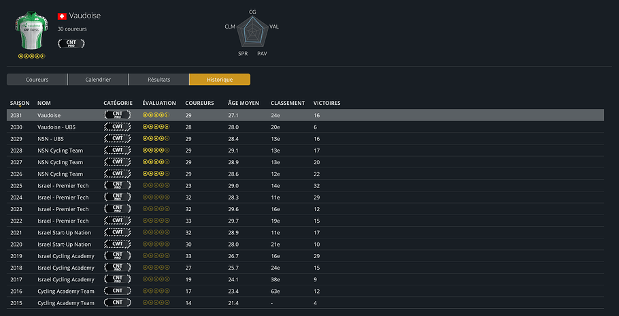
Task: Sort by the Classement column header
Action: tap(288, 103)
